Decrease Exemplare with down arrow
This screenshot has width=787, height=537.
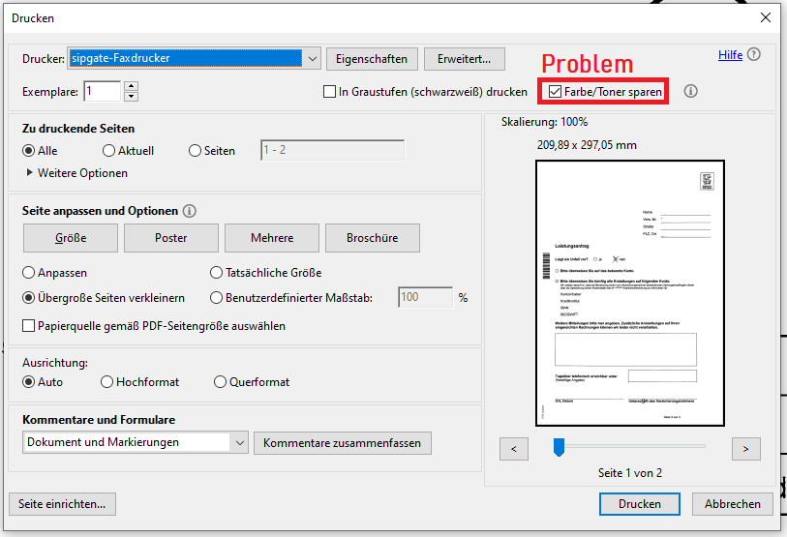[x=132, y=97]
